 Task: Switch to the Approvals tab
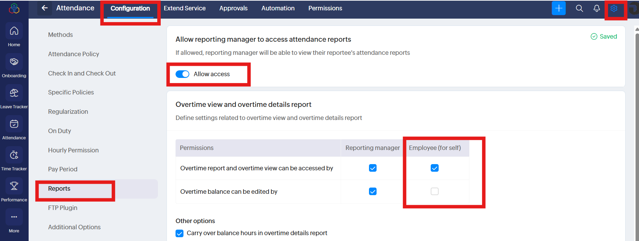(233, 8)
